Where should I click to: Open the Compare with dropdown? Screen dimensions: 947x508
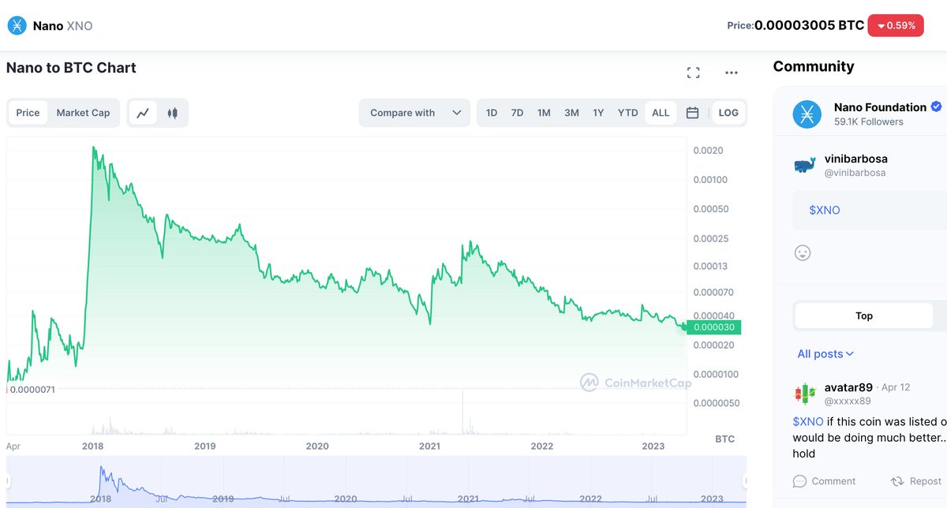pos(414,113)
